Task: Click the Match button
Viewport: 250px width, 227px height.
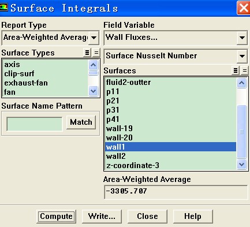Action: 81,122
